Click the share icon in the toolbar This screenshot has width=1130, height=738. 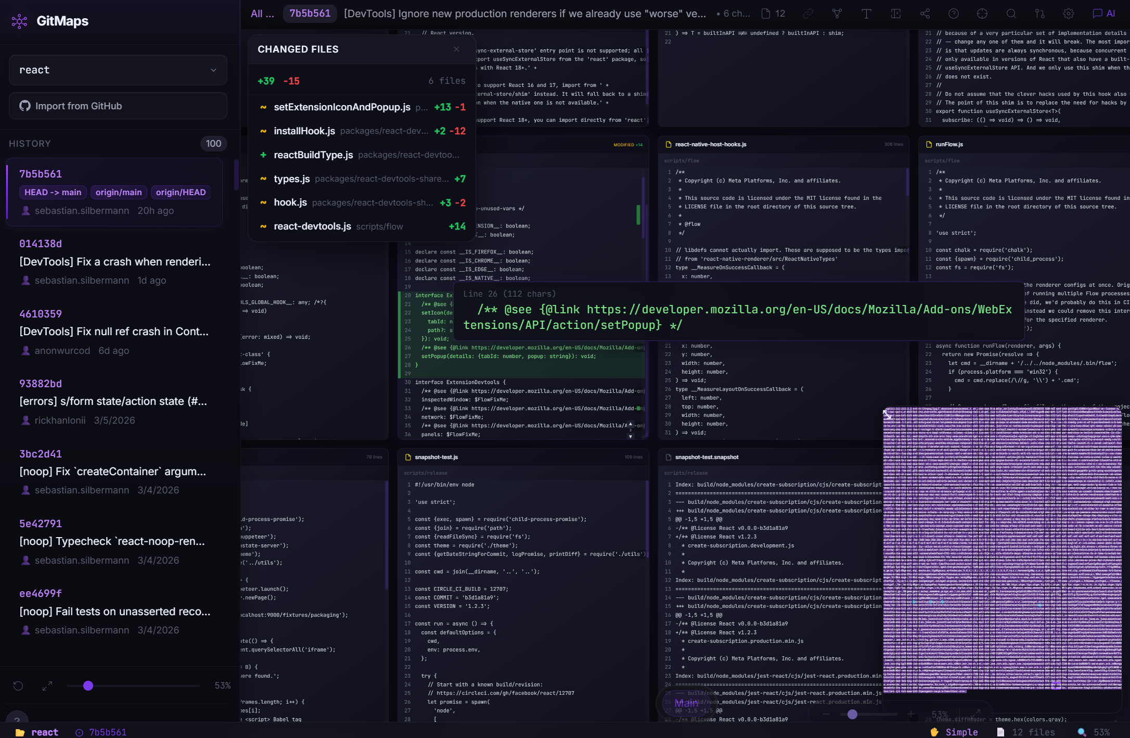pos(925,14)
